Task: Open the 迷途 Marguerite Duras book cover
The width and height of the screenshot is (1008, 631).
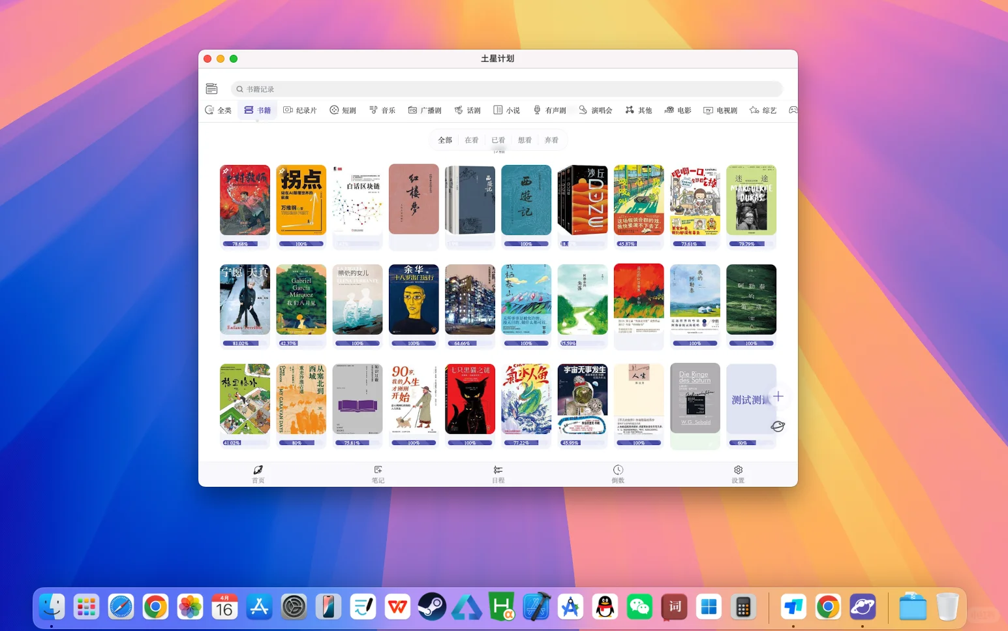Action: click(x=752, y=200)
